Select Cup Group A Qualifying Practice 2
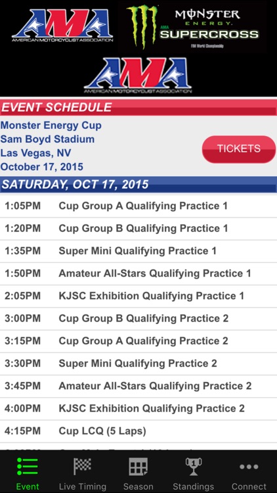The height and width of the screenshot is (493, 277). (x=138, y=341)
